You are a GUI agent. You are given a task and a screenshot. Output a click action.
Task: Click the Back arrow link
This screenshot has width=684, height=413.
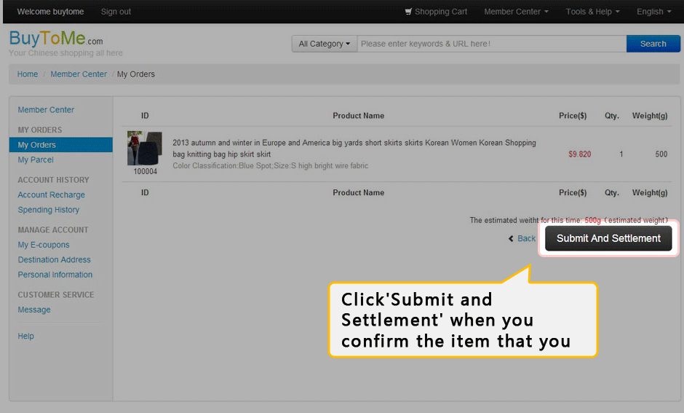point(522,238)
